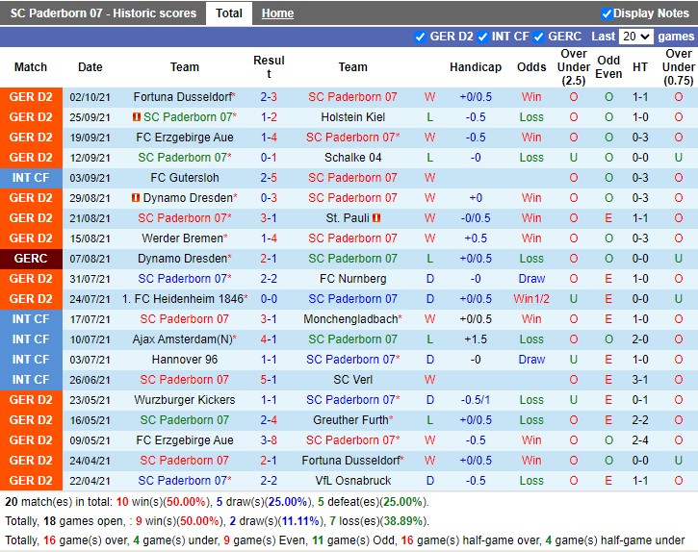Image resolution: width=698 pixels, height=552 pixels.
Task: Open Greuther Furth team link
Action: pyautogui.click(x=350, y=420)
